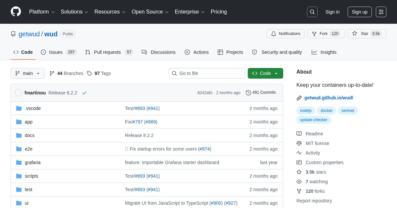Click the Readme book icon
The width and height of the screenshot is (397, 208).
click(299, 134)
